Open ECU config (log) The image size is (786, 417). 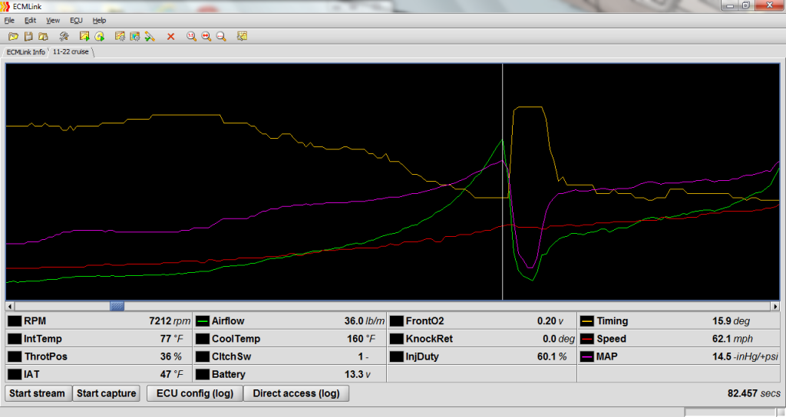click(x=195, y=393)
